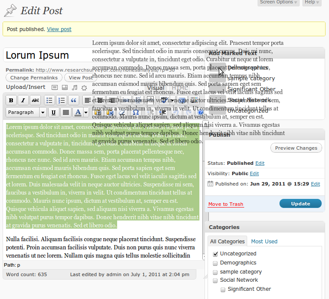Edit the Published on date
329x299 pixels.
click(x=315, y=184)
